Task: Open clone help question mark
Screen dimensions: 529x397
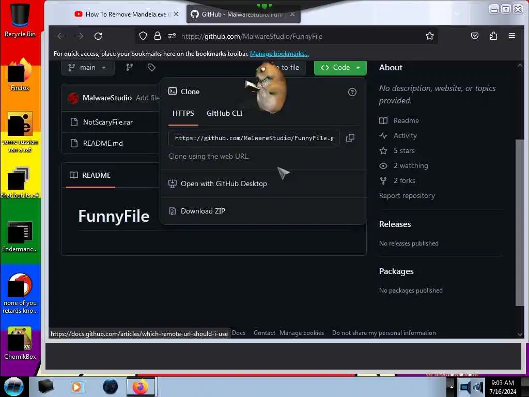Action: [352, 92]
